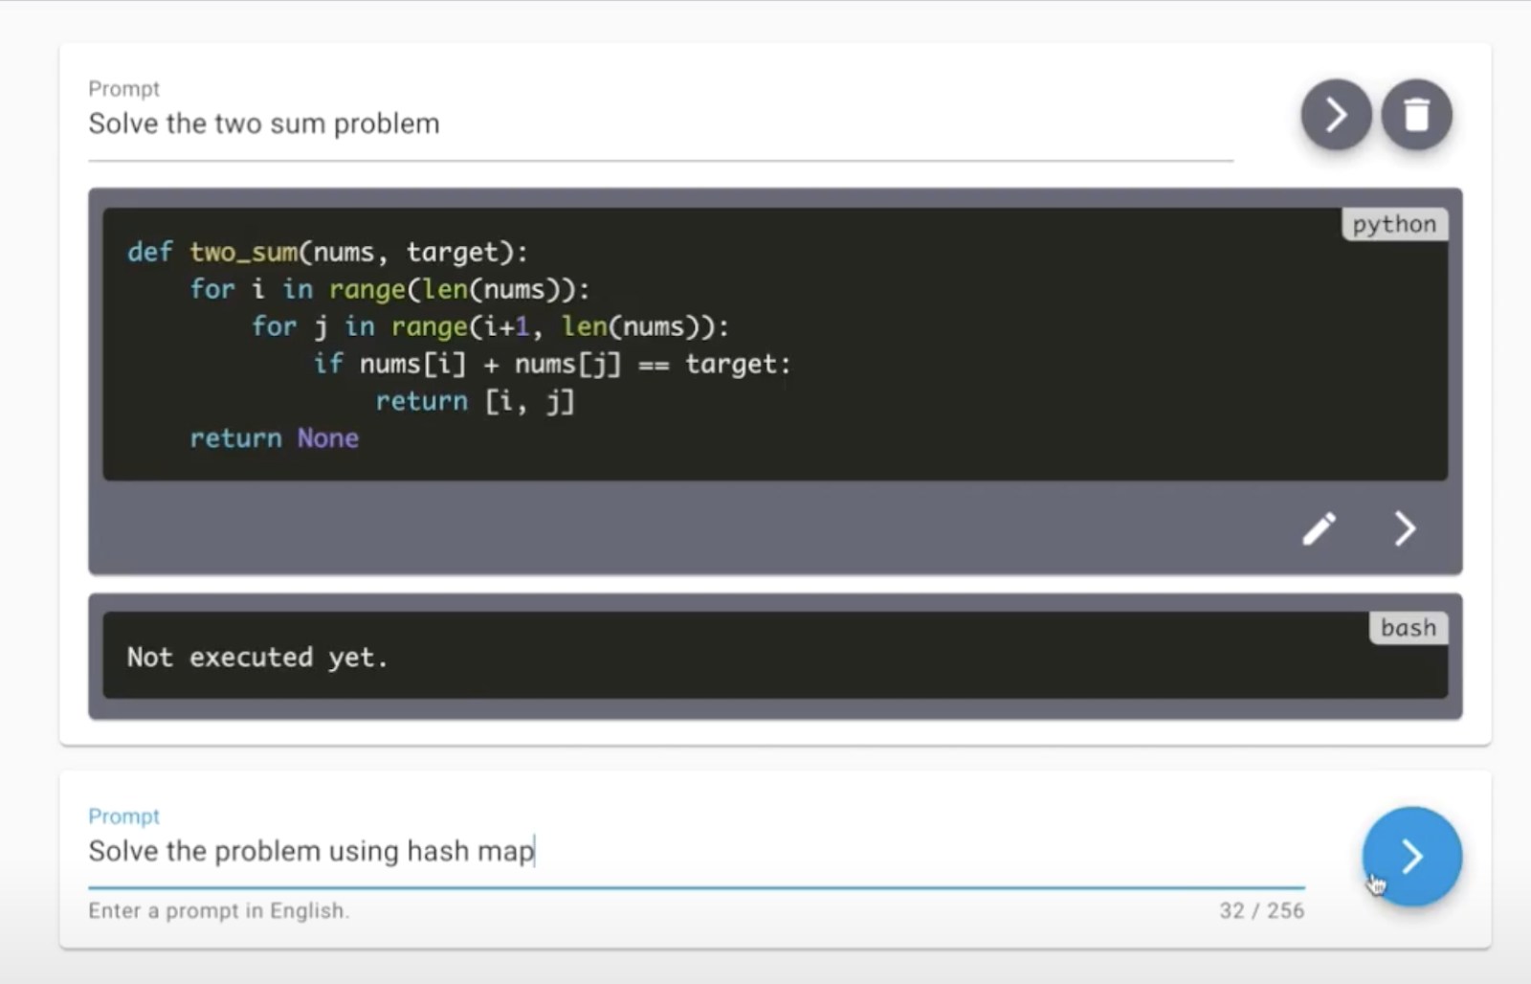The height and width of the screenshot is (984, 1531).
Task: Click the gray arrow button beside the first prompt
Action: click(1336, 115)
